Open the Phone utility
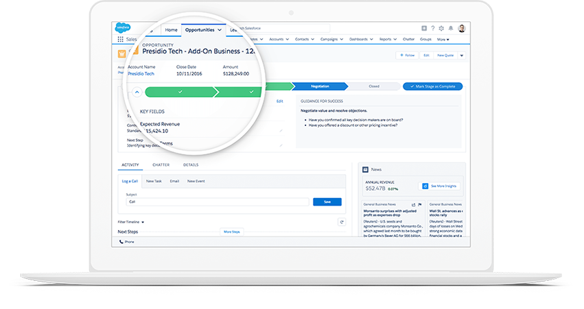This screenshot has width=584, height=309. point(127,242)
